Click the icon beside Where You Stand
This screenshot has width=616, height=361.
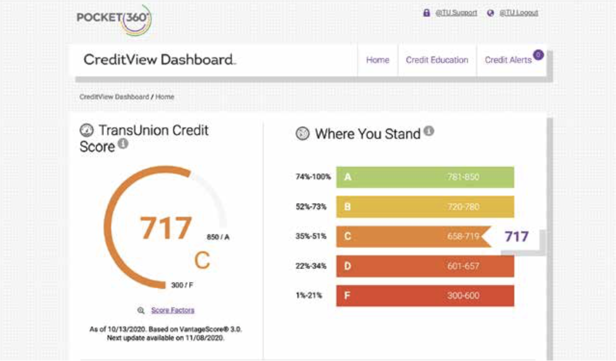tap(302, 133)
